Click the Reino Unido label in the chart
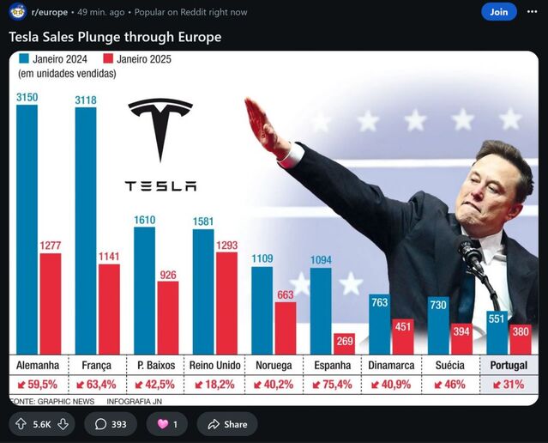Screen dimensions: 548x443 (x=215, y=366)
